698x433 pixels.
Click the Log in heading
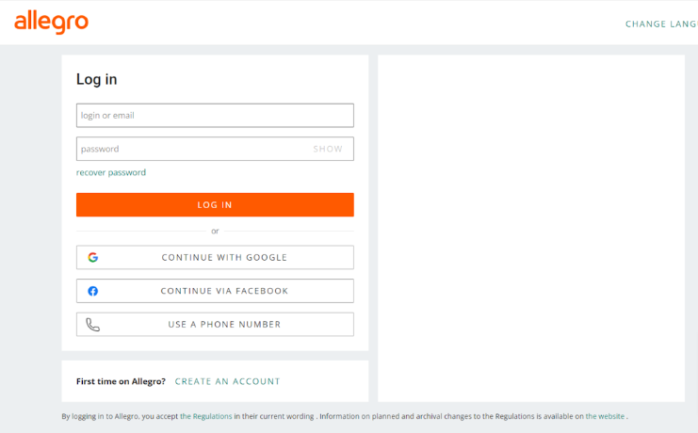97,79
